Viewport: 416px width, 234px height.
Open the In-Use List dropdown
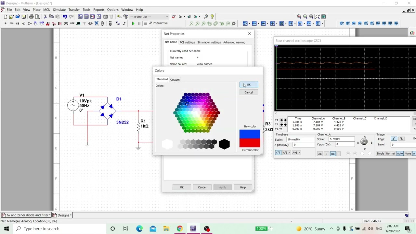tap(149, 17)
